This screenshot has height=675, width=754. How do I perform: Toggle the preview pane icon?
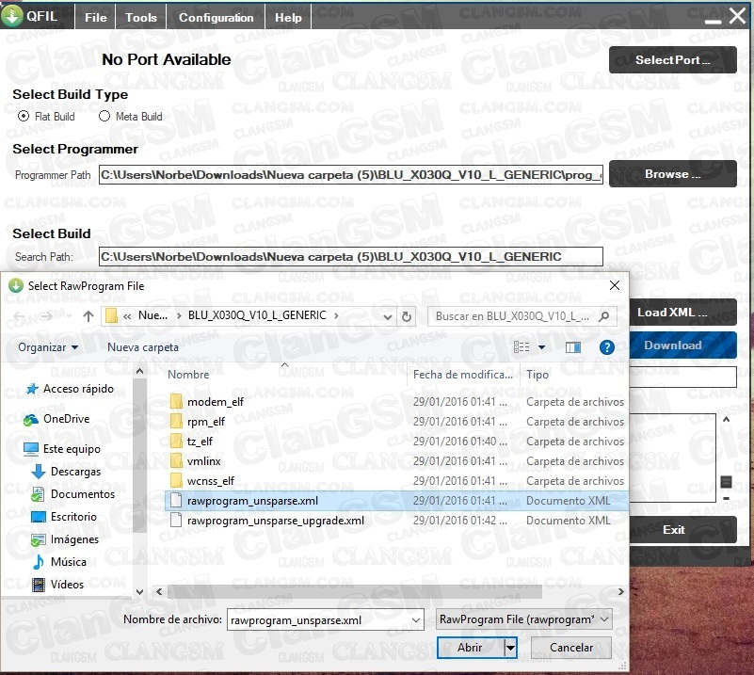tap(573, 347)
